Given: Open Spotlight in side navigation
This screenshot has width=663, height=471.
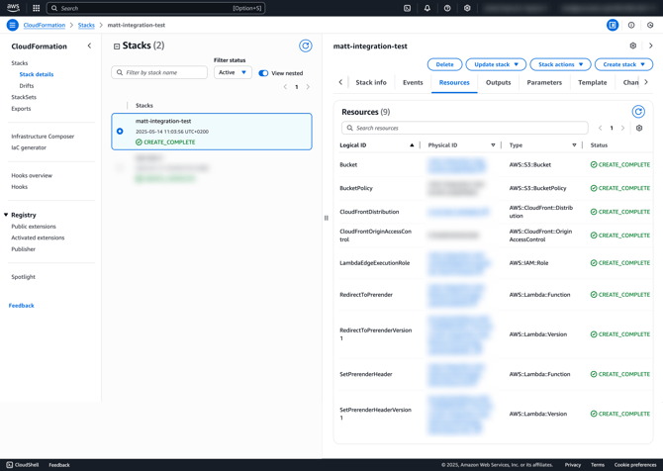Looking at the screenshot, I should 24,276.
